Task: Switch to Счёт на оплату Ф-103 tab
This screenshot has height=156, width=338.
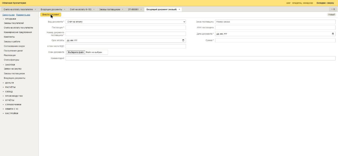Action: 81,9
